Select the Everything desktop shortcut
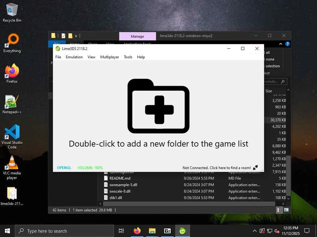 pos(12,43)
